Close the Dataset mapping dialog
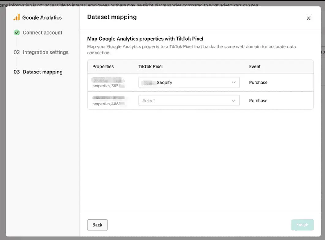This screenshot has height=240, width=325. click(x=308, y=18)
